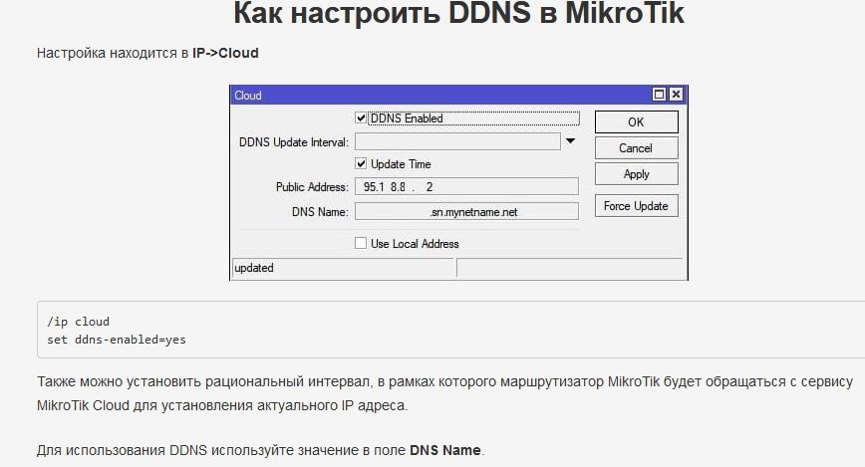This screenshot has width=865, height=467.
Task: Close the Cloud window
Action: coord(676,95)
